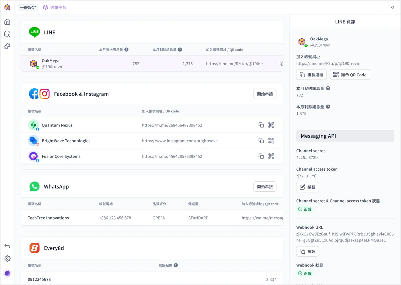Click help icon next to 本月剩餘訊息量 in side panel
This screenshot has height=285, width=401.
(x=328, y=106)
